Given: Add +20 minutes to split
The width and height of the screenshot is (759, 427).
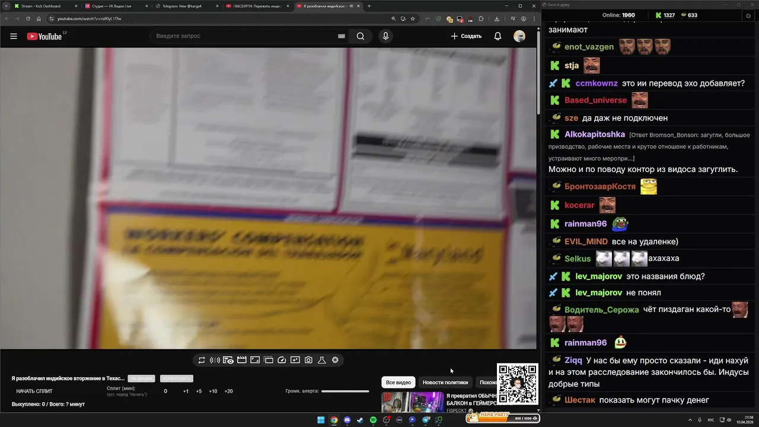Looking at the screenshot, I should pos(228,391).
